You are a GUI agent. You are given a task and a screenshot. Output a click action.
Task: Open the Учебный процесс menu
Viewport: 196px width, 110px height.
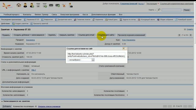tap(12, 15)
